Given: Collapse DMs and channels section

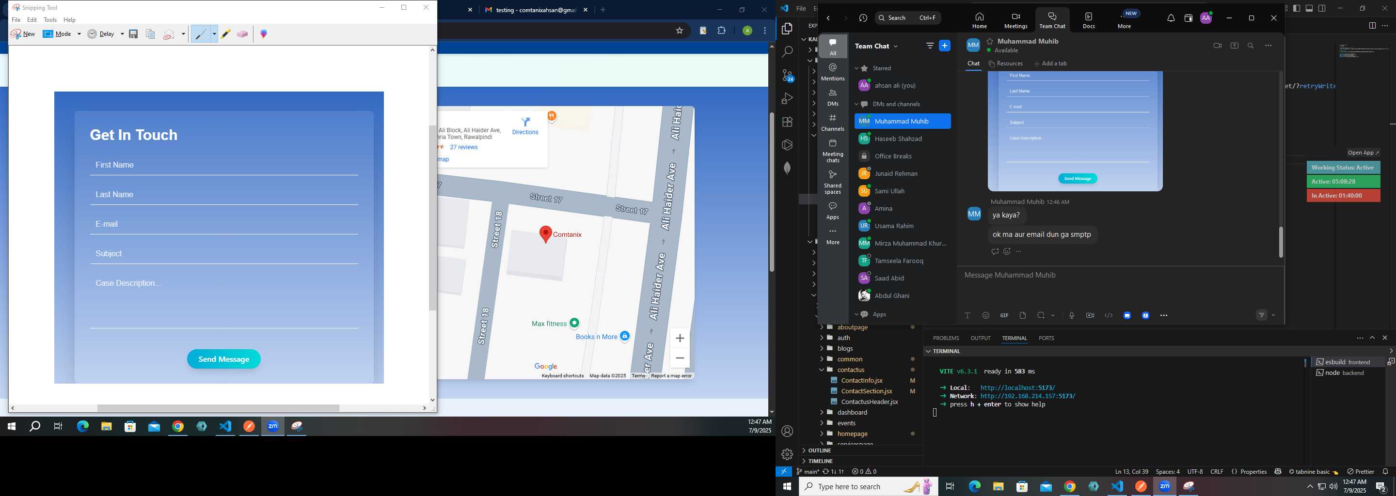Looking at the screenshot, I should 857,105.
